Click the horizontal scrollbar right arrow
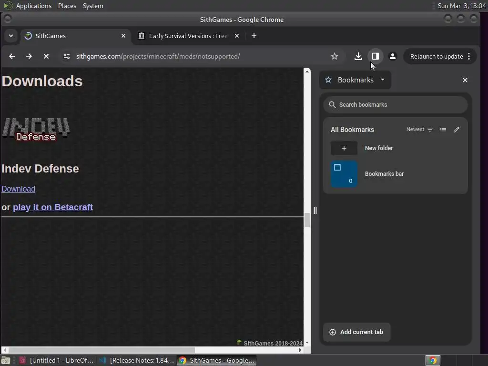The image size is (488, 366). (300, 350)
